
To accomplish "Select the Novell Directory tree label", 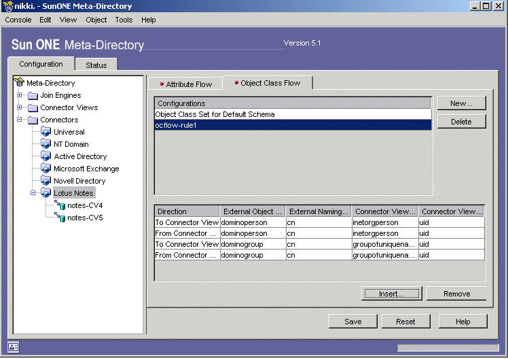I will coord(79,181).
